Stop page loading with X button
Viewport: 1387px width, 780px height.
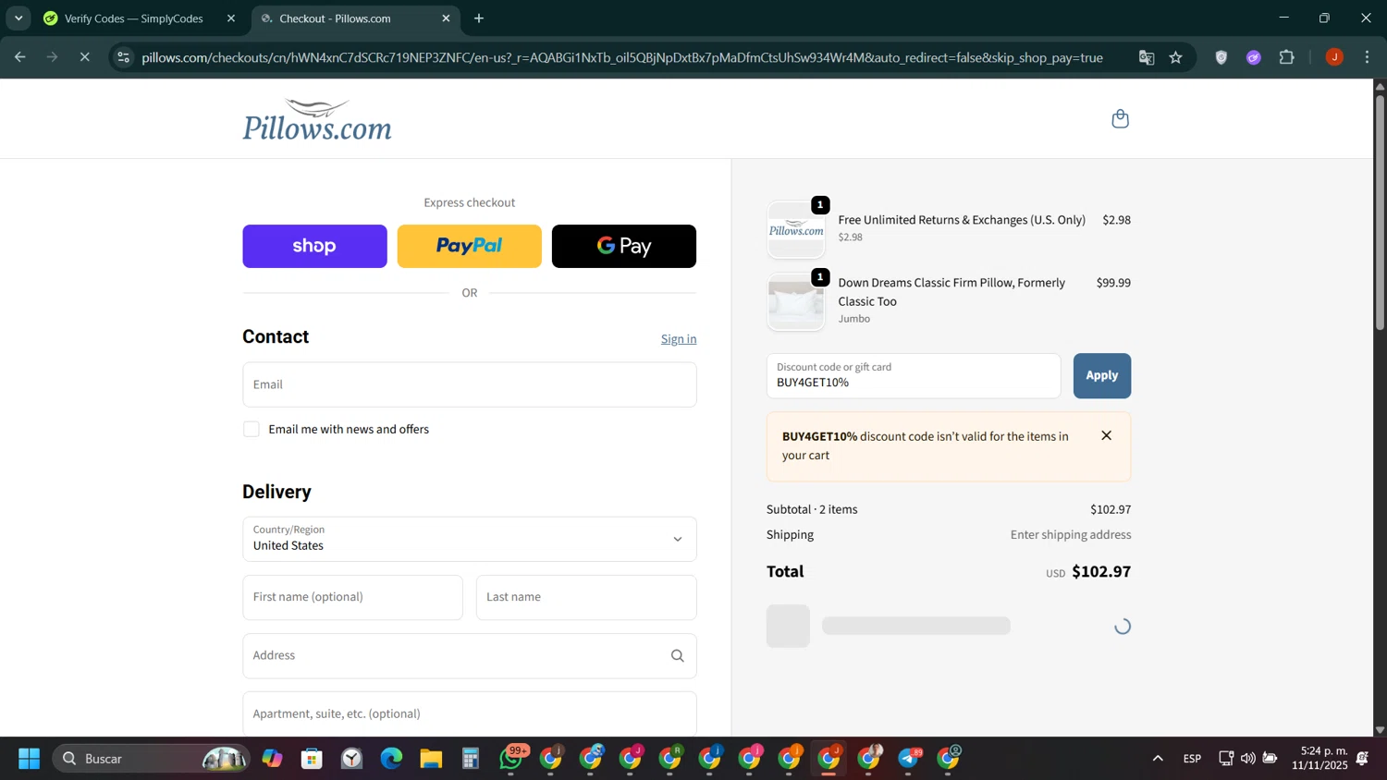pos(84,57)
